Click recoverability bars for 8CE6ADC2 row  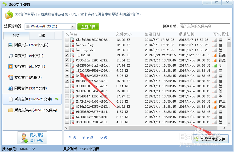(x=215, y=107)
